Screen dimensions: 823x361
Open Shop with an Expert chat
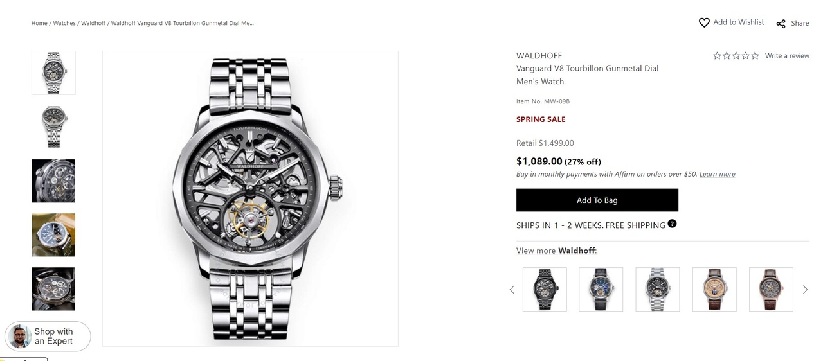[x=48, y=336]
